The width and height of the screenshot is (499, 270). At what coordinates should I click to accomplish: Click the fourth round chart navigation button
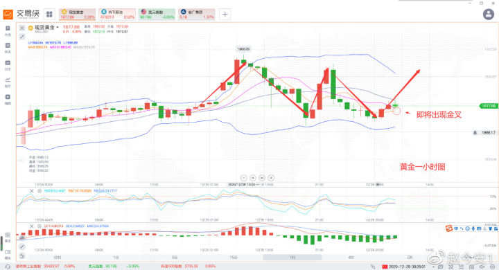(271, 178)
